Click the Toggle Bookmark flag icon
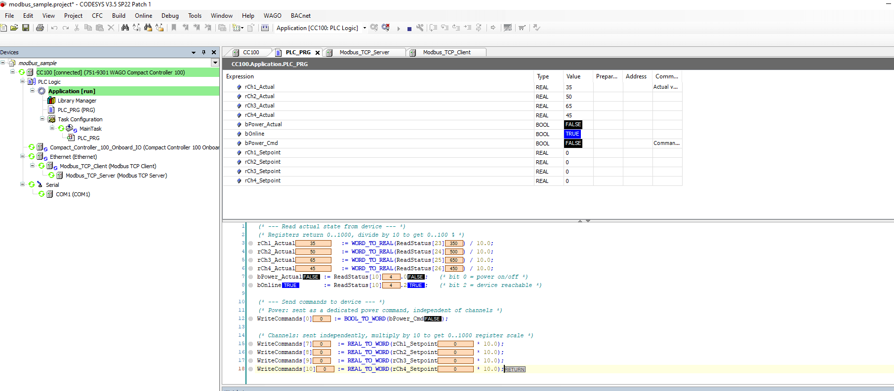This screenshot has width=894, height=391. [174, 28]
